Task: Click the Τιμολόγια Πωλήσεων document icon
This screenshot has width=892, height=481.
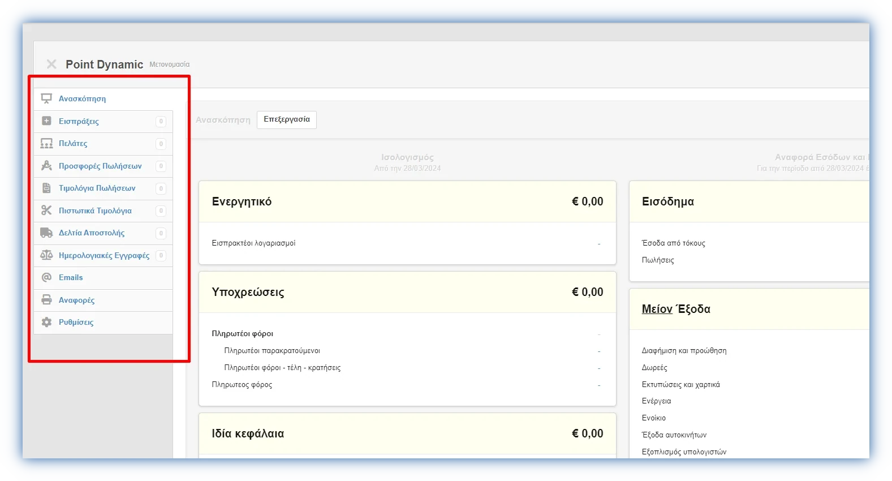Action: 46,188
